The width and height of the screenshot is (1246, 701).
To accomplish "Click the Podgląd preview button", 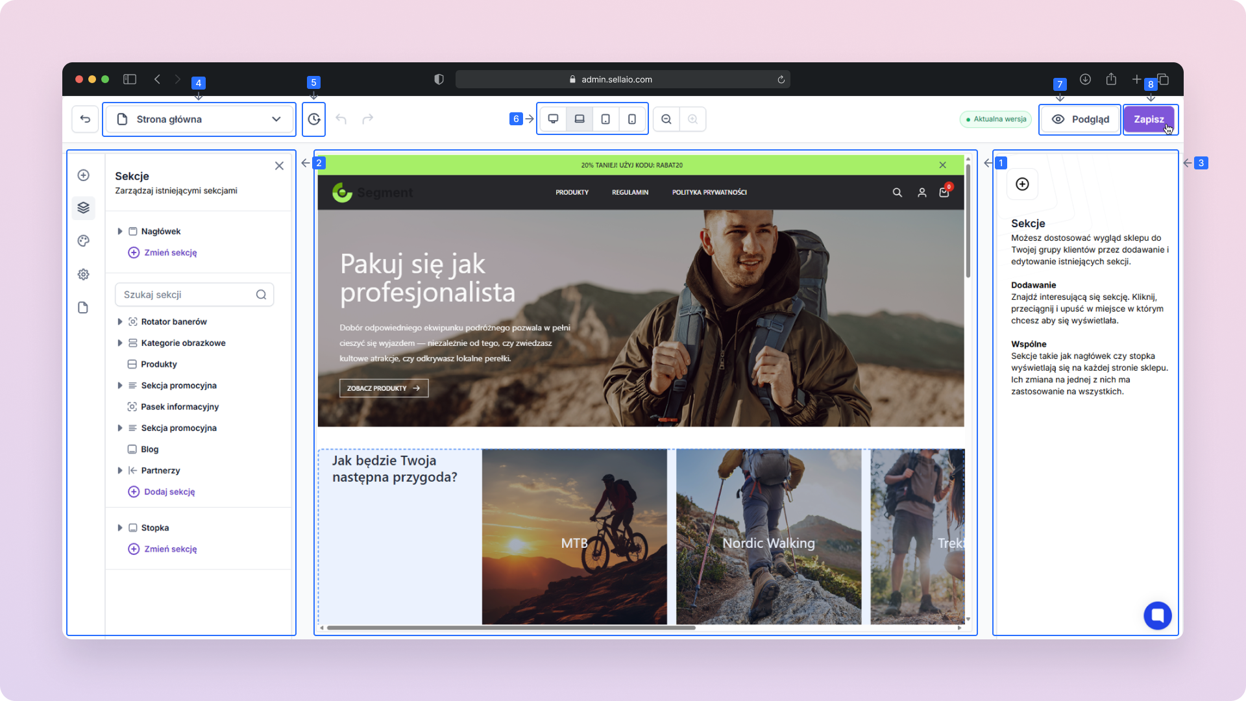I will (x=1080, y=119).
